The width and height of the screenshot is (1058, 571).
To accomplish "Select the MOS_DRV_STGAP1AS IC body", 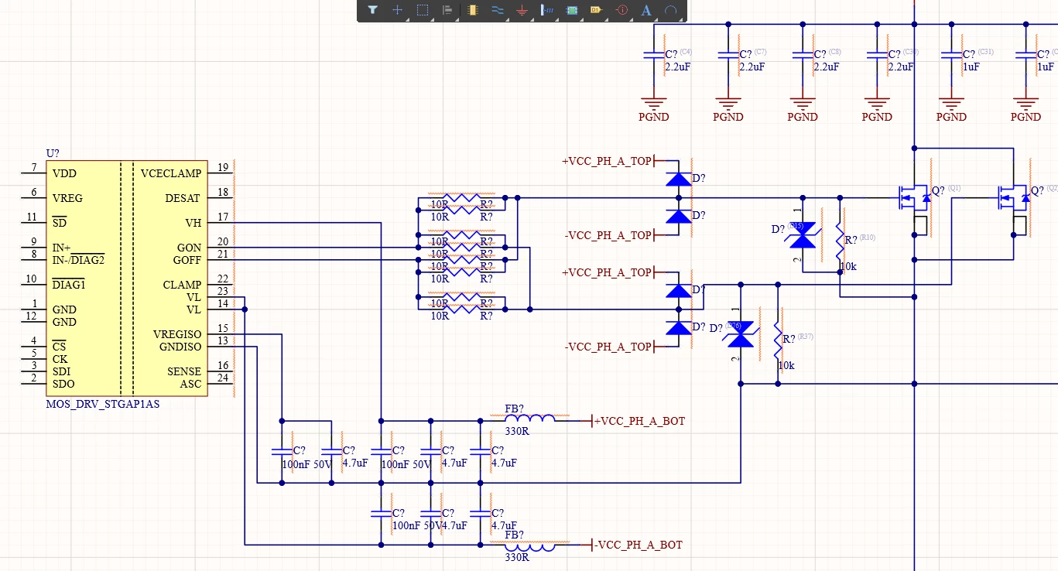I will [127, 279].
